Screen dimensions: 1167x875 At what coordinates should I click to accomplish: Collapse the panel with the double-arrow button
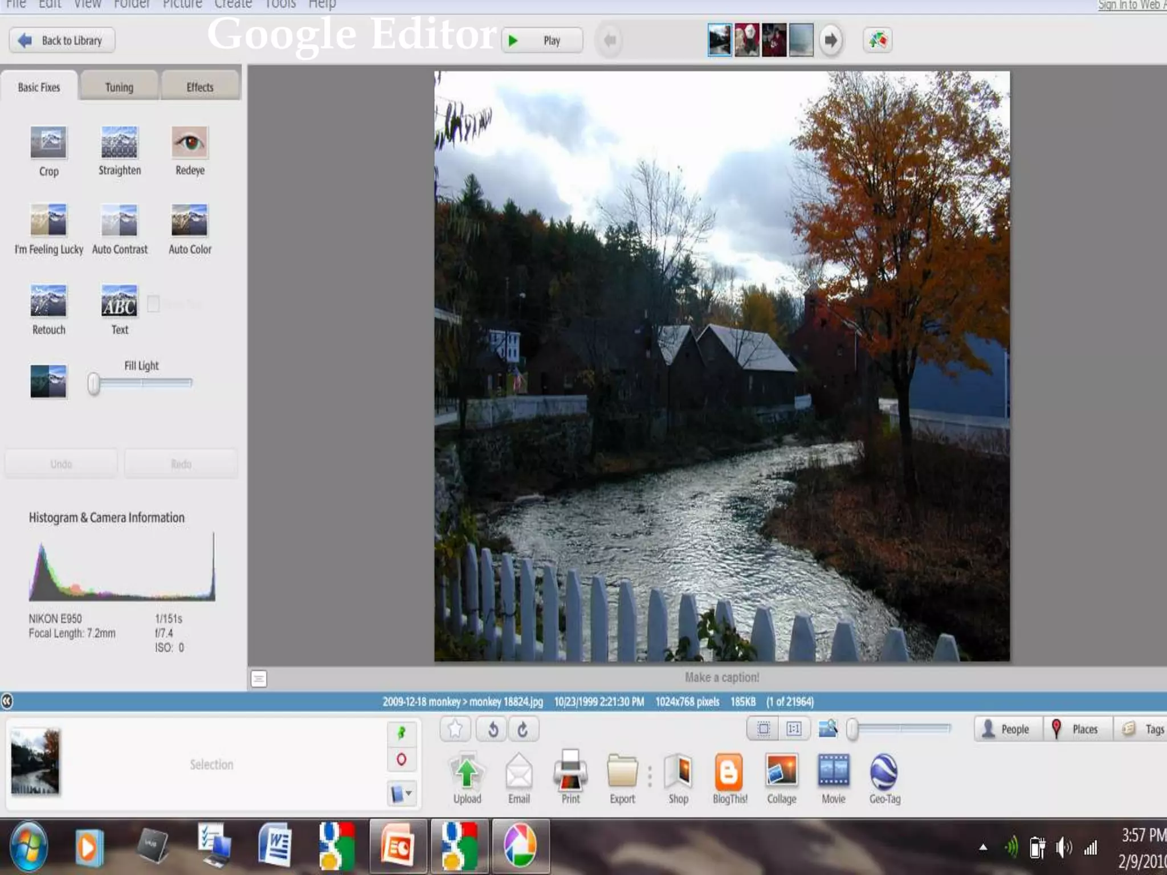(x=7, y=701)
